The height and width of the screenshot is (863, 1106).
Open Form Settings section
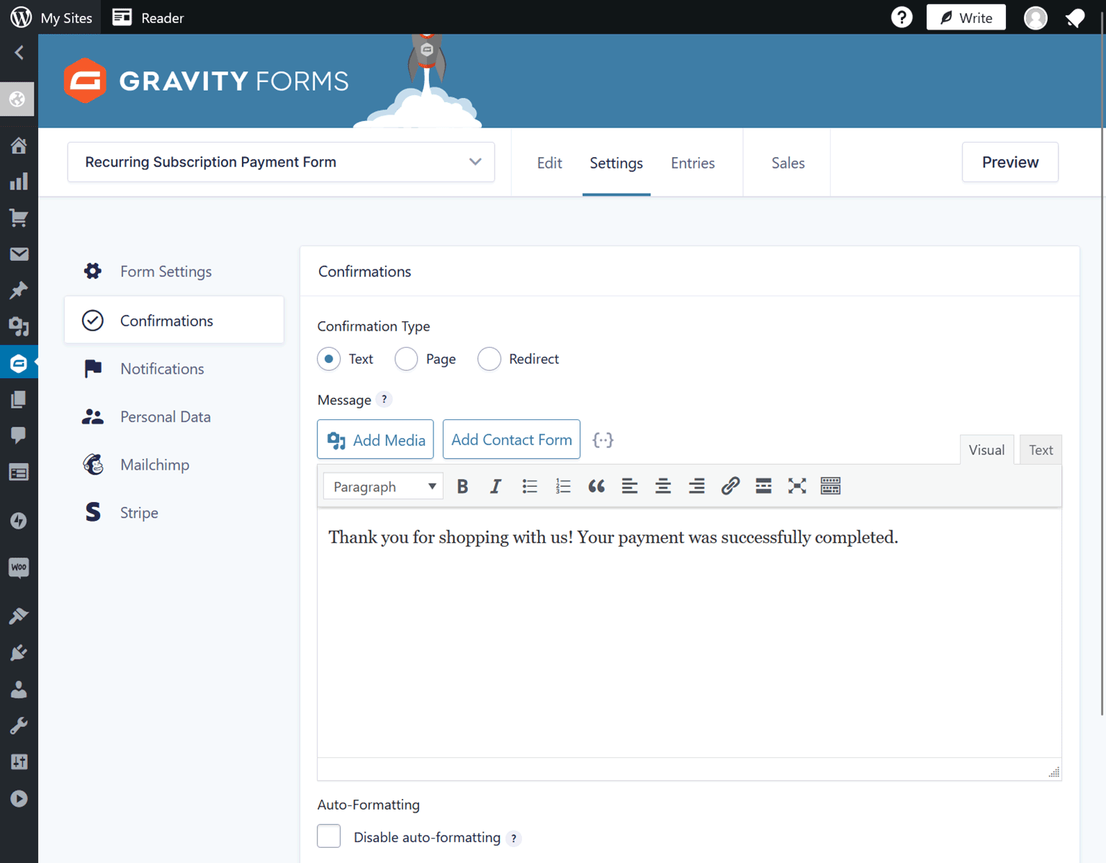pyautogui.click(x=174, y=272)
